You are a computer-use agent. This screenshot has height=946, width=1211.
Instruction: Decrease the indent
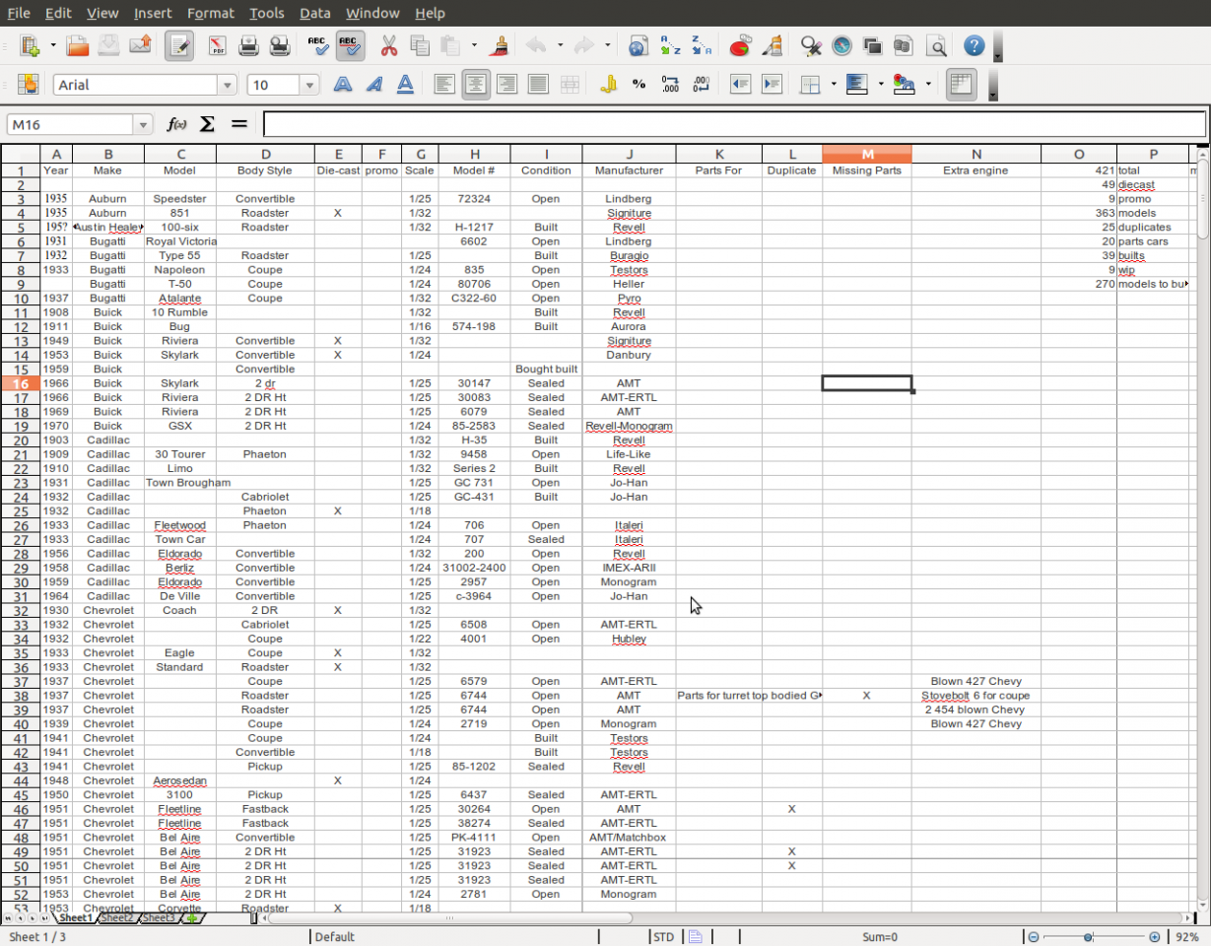point(740,85)
